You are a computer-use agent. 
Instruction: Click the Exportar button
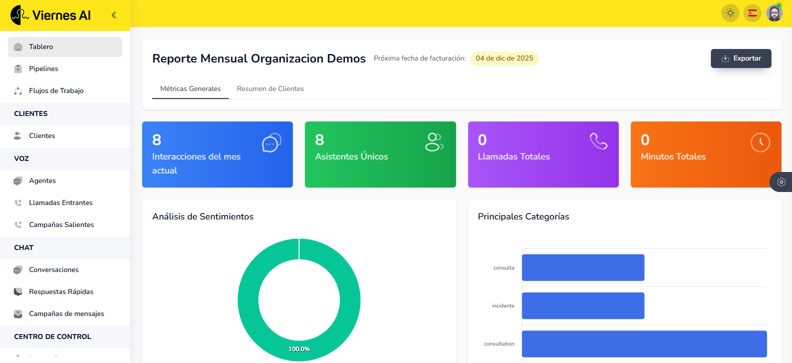point(740,58)
